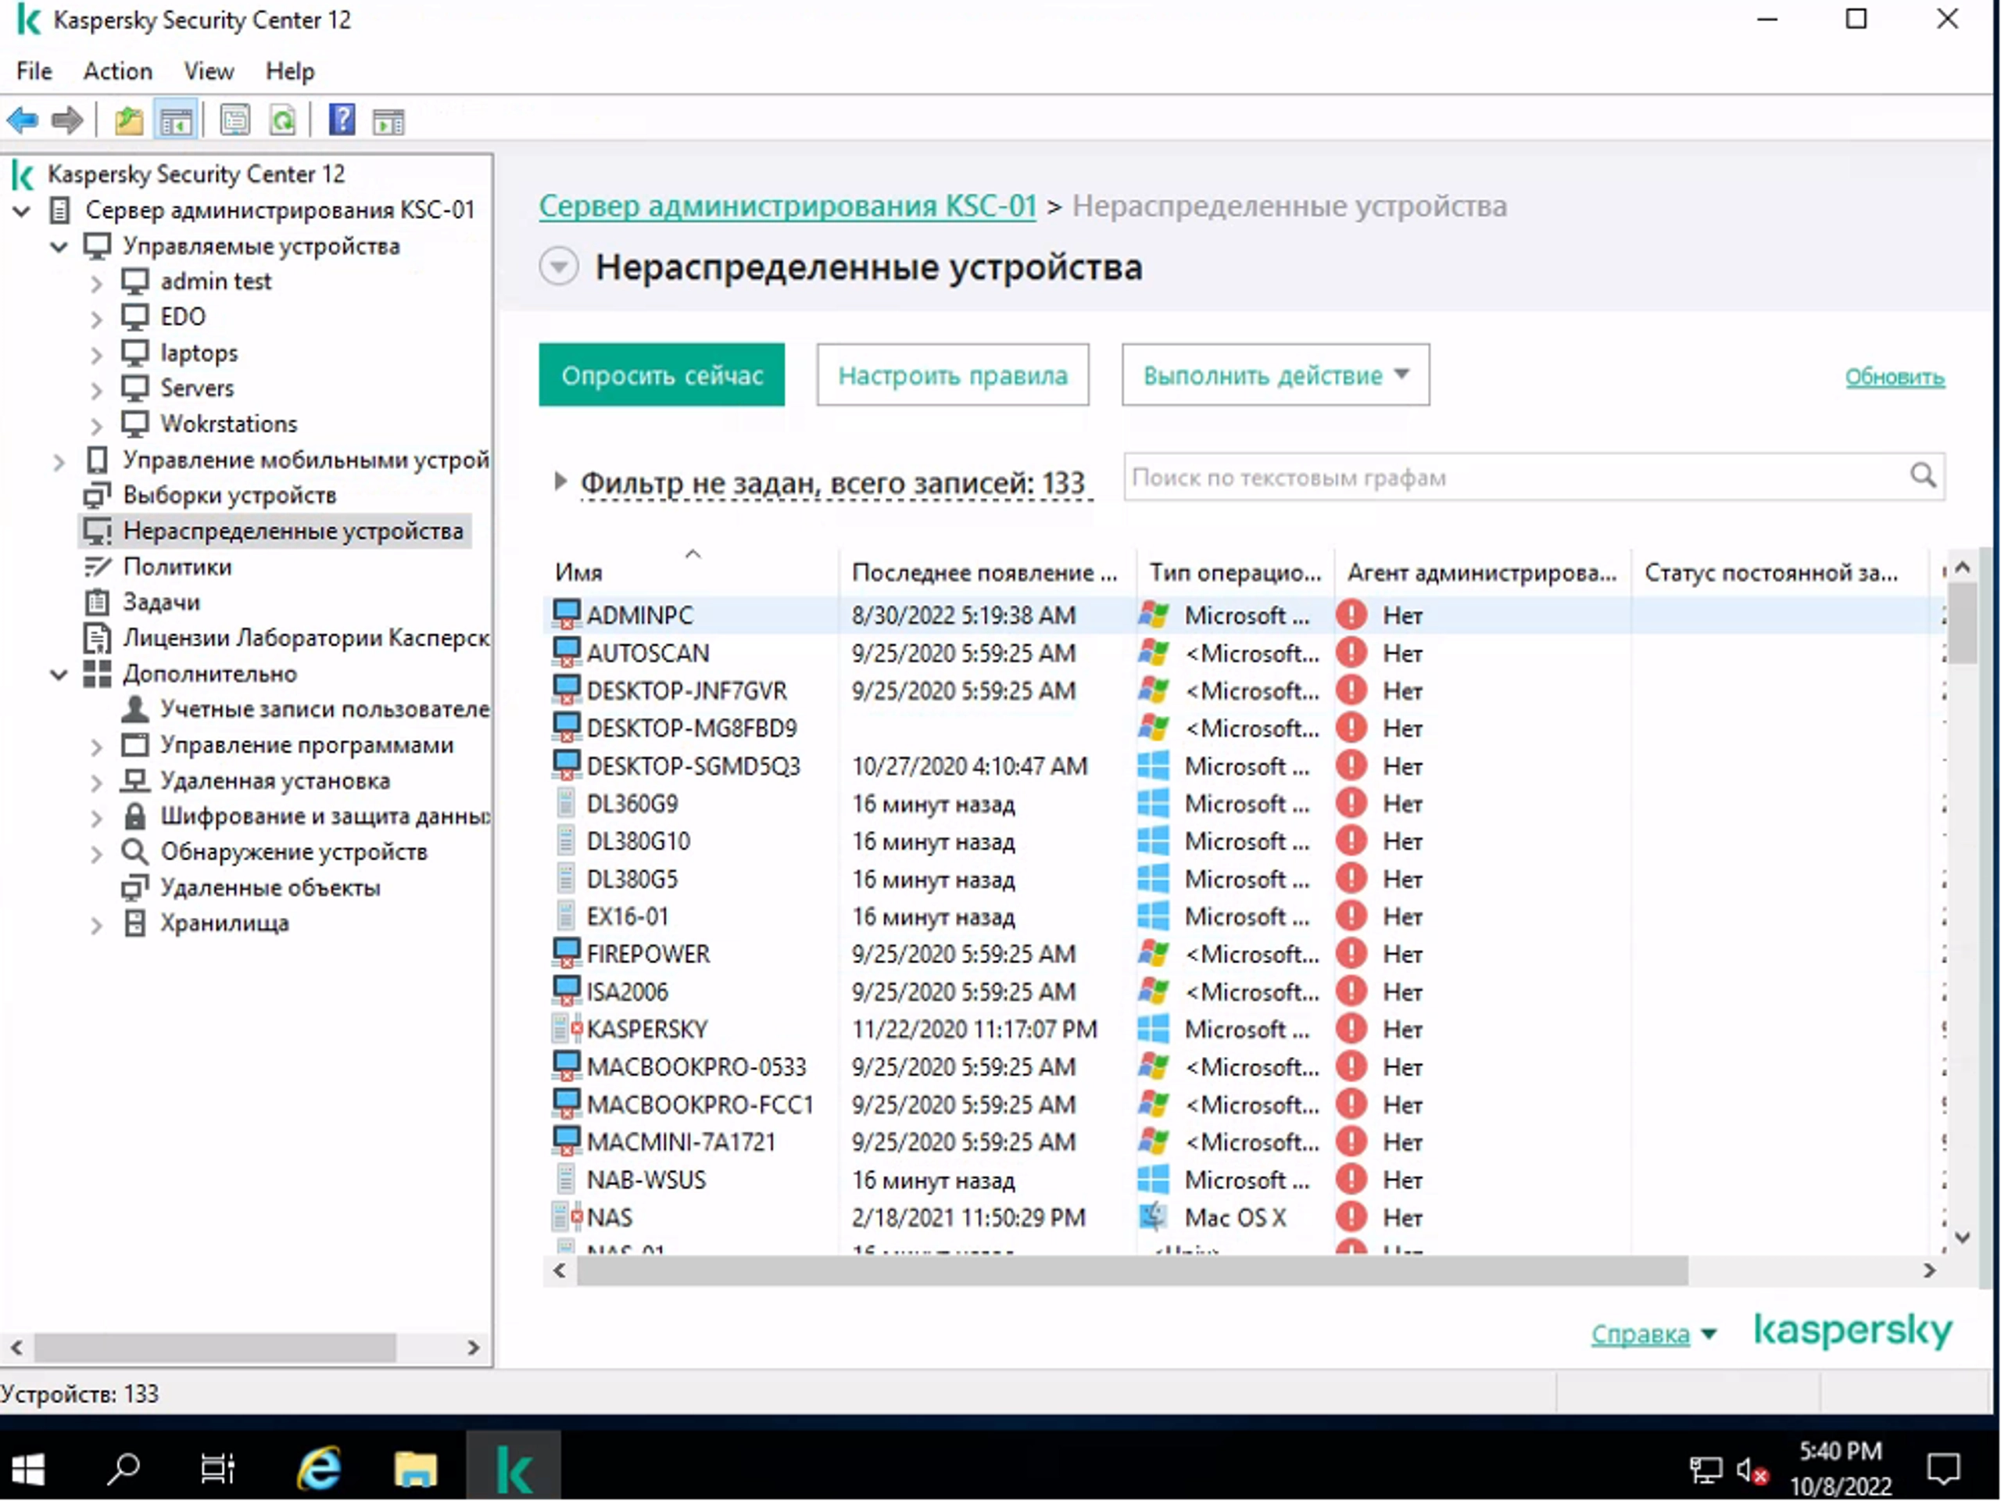The width and height of the screenshot is (2001, 1501).
Task: Open the View menu
Action: pos(209,70)
